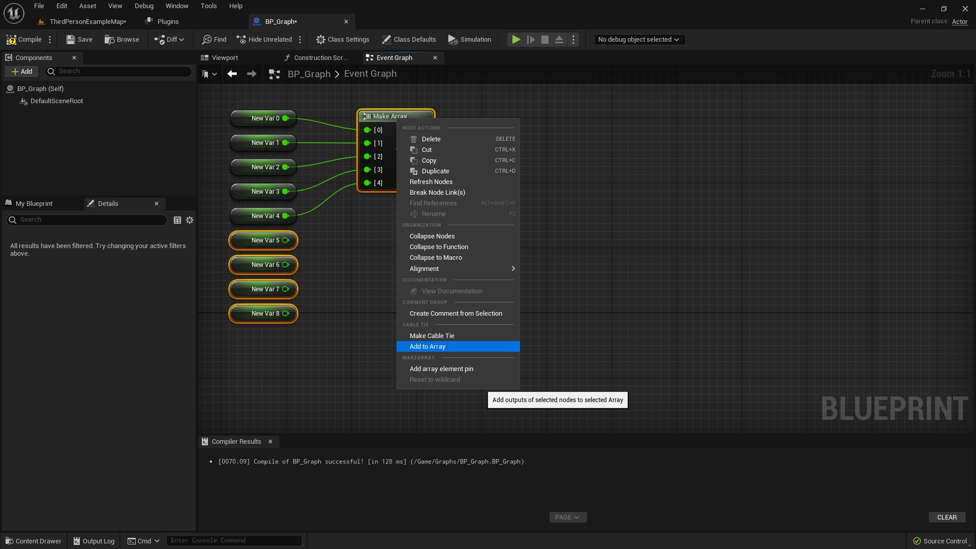Open the No debug object selected dropdown
The image size is (976, 549).
tap(639, 39)
